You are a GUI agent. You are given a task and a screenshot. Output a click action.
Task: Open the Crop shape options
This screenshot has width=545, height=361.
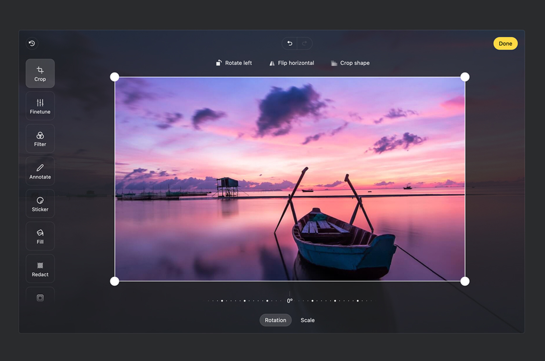[x=350, y=63]
